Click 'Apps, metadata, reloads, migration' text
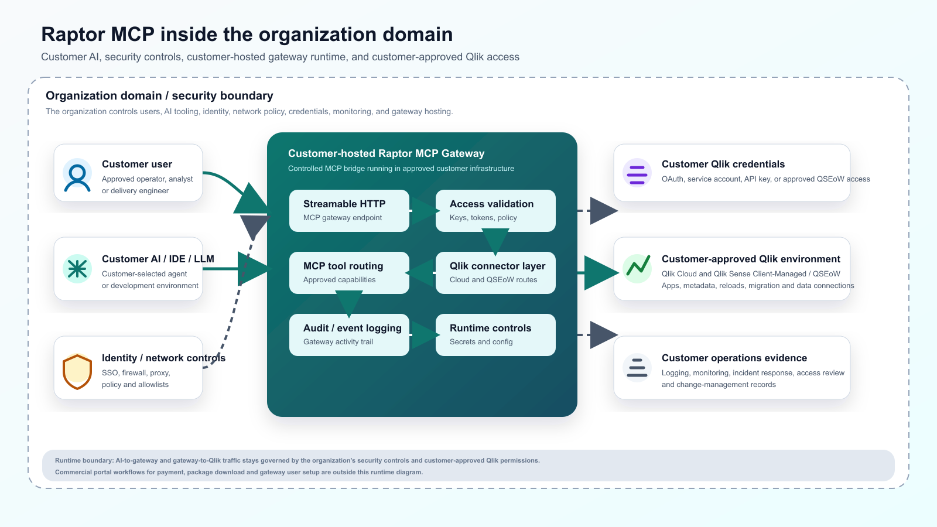Image resolution: width=937 pixels, height=527 pixels. [x=758, y=286]
